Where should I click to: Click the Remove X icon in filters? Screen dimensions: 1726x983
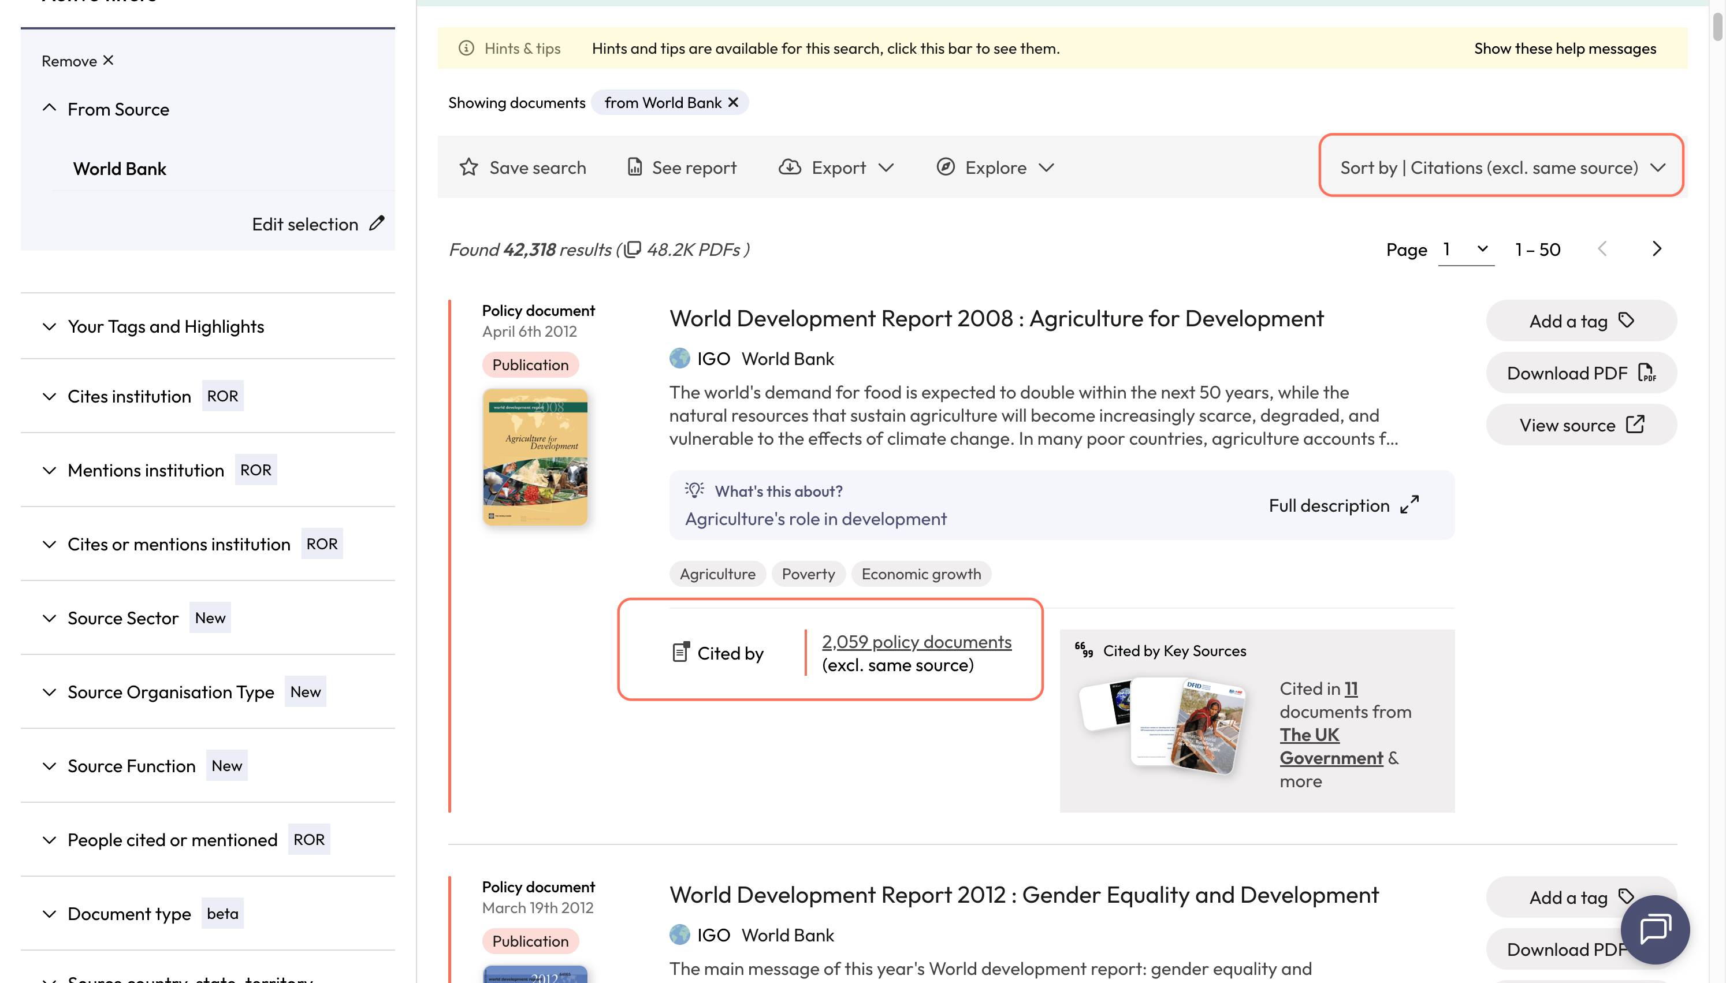(x=108, y=61)
